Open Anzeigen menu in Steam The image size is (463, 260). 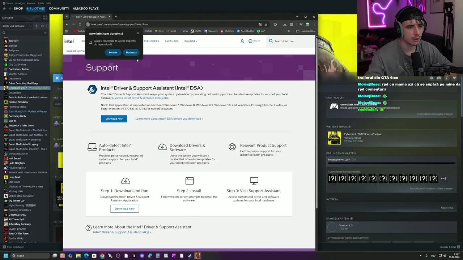(x=20, y=3)
